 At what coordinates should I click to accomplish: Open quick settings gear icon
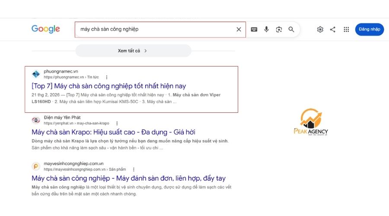tap(320, 29)
